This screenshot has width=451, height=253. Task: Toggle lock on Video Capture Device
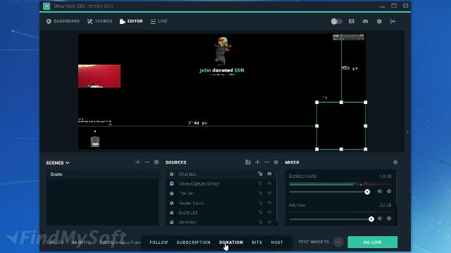point(260,183)
